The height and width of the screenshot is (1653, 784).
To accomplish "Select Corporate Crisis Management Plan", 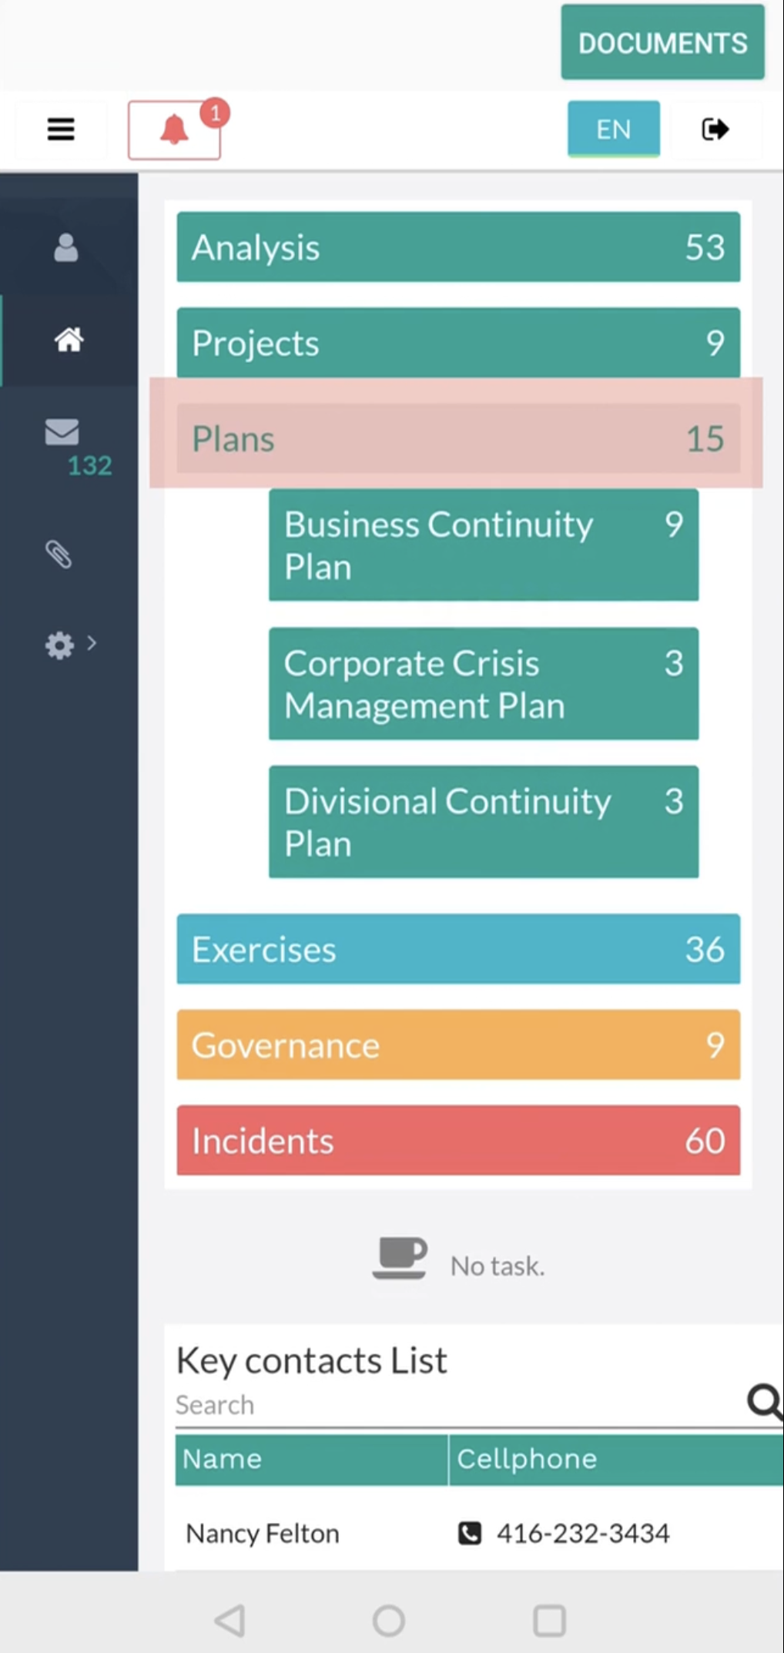I will [483, 683].
